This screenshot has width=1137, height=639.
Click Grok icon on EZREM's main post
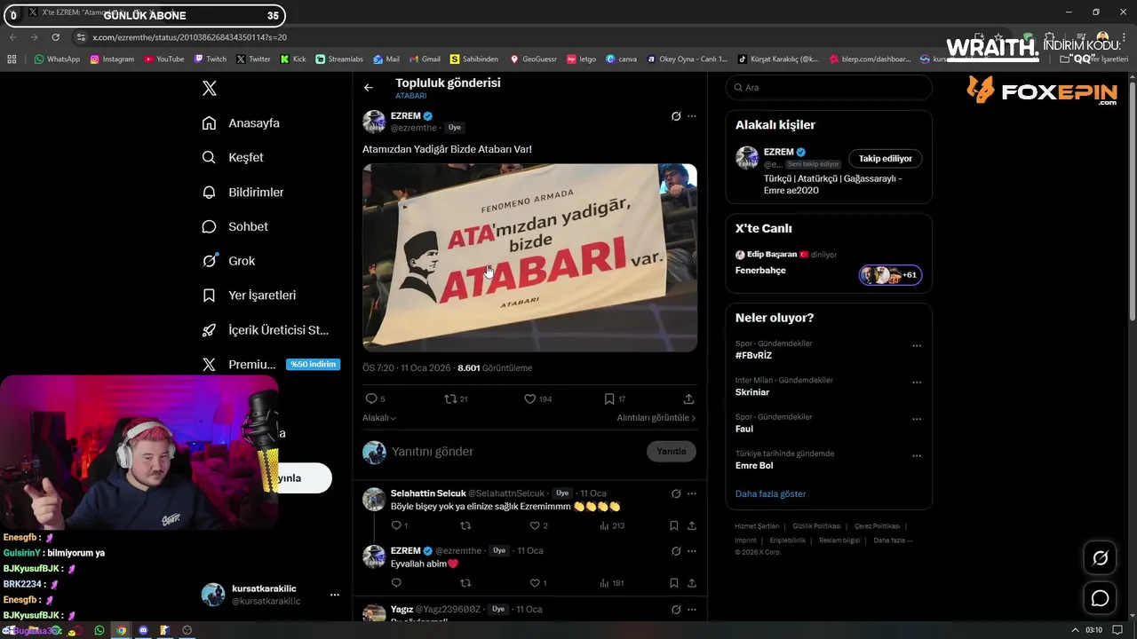point(676,116)
